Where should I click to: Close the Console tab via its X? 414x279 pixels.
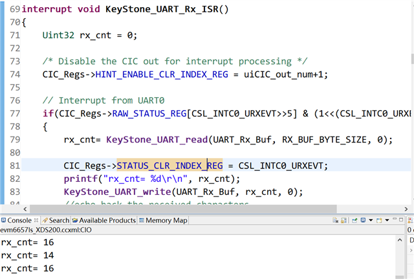coord(36,220)
